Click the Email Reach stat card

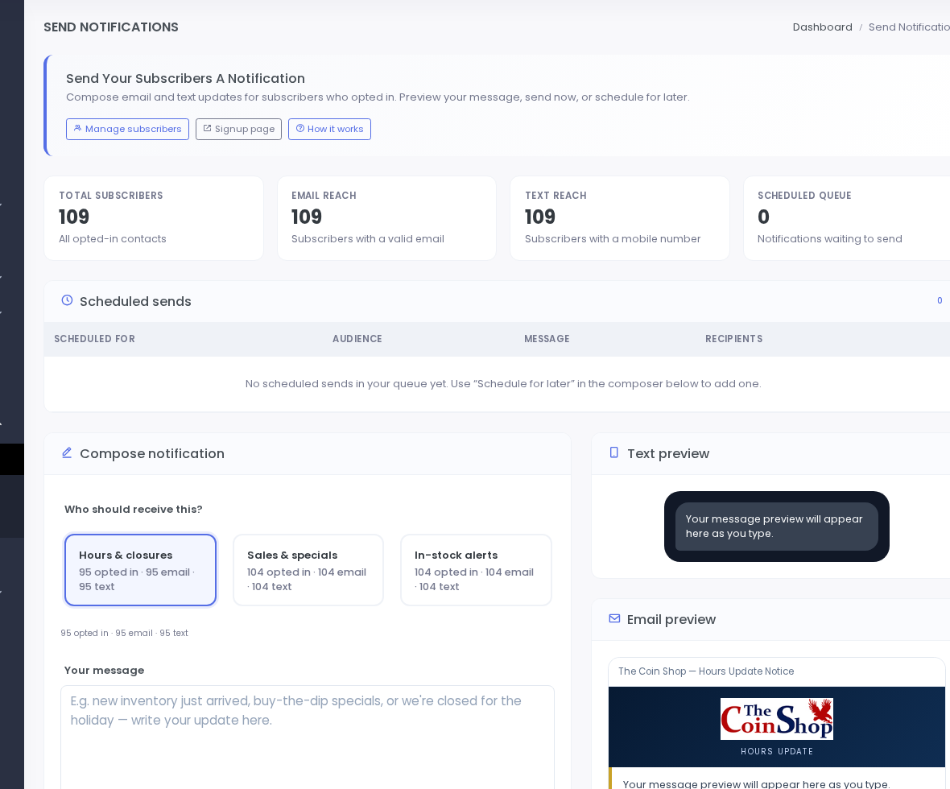386,218
